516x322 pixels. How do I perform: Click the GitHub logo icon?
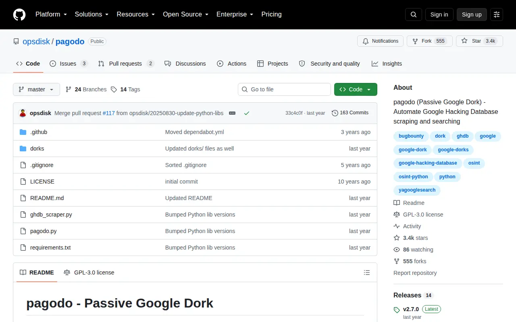coord(19,14)
